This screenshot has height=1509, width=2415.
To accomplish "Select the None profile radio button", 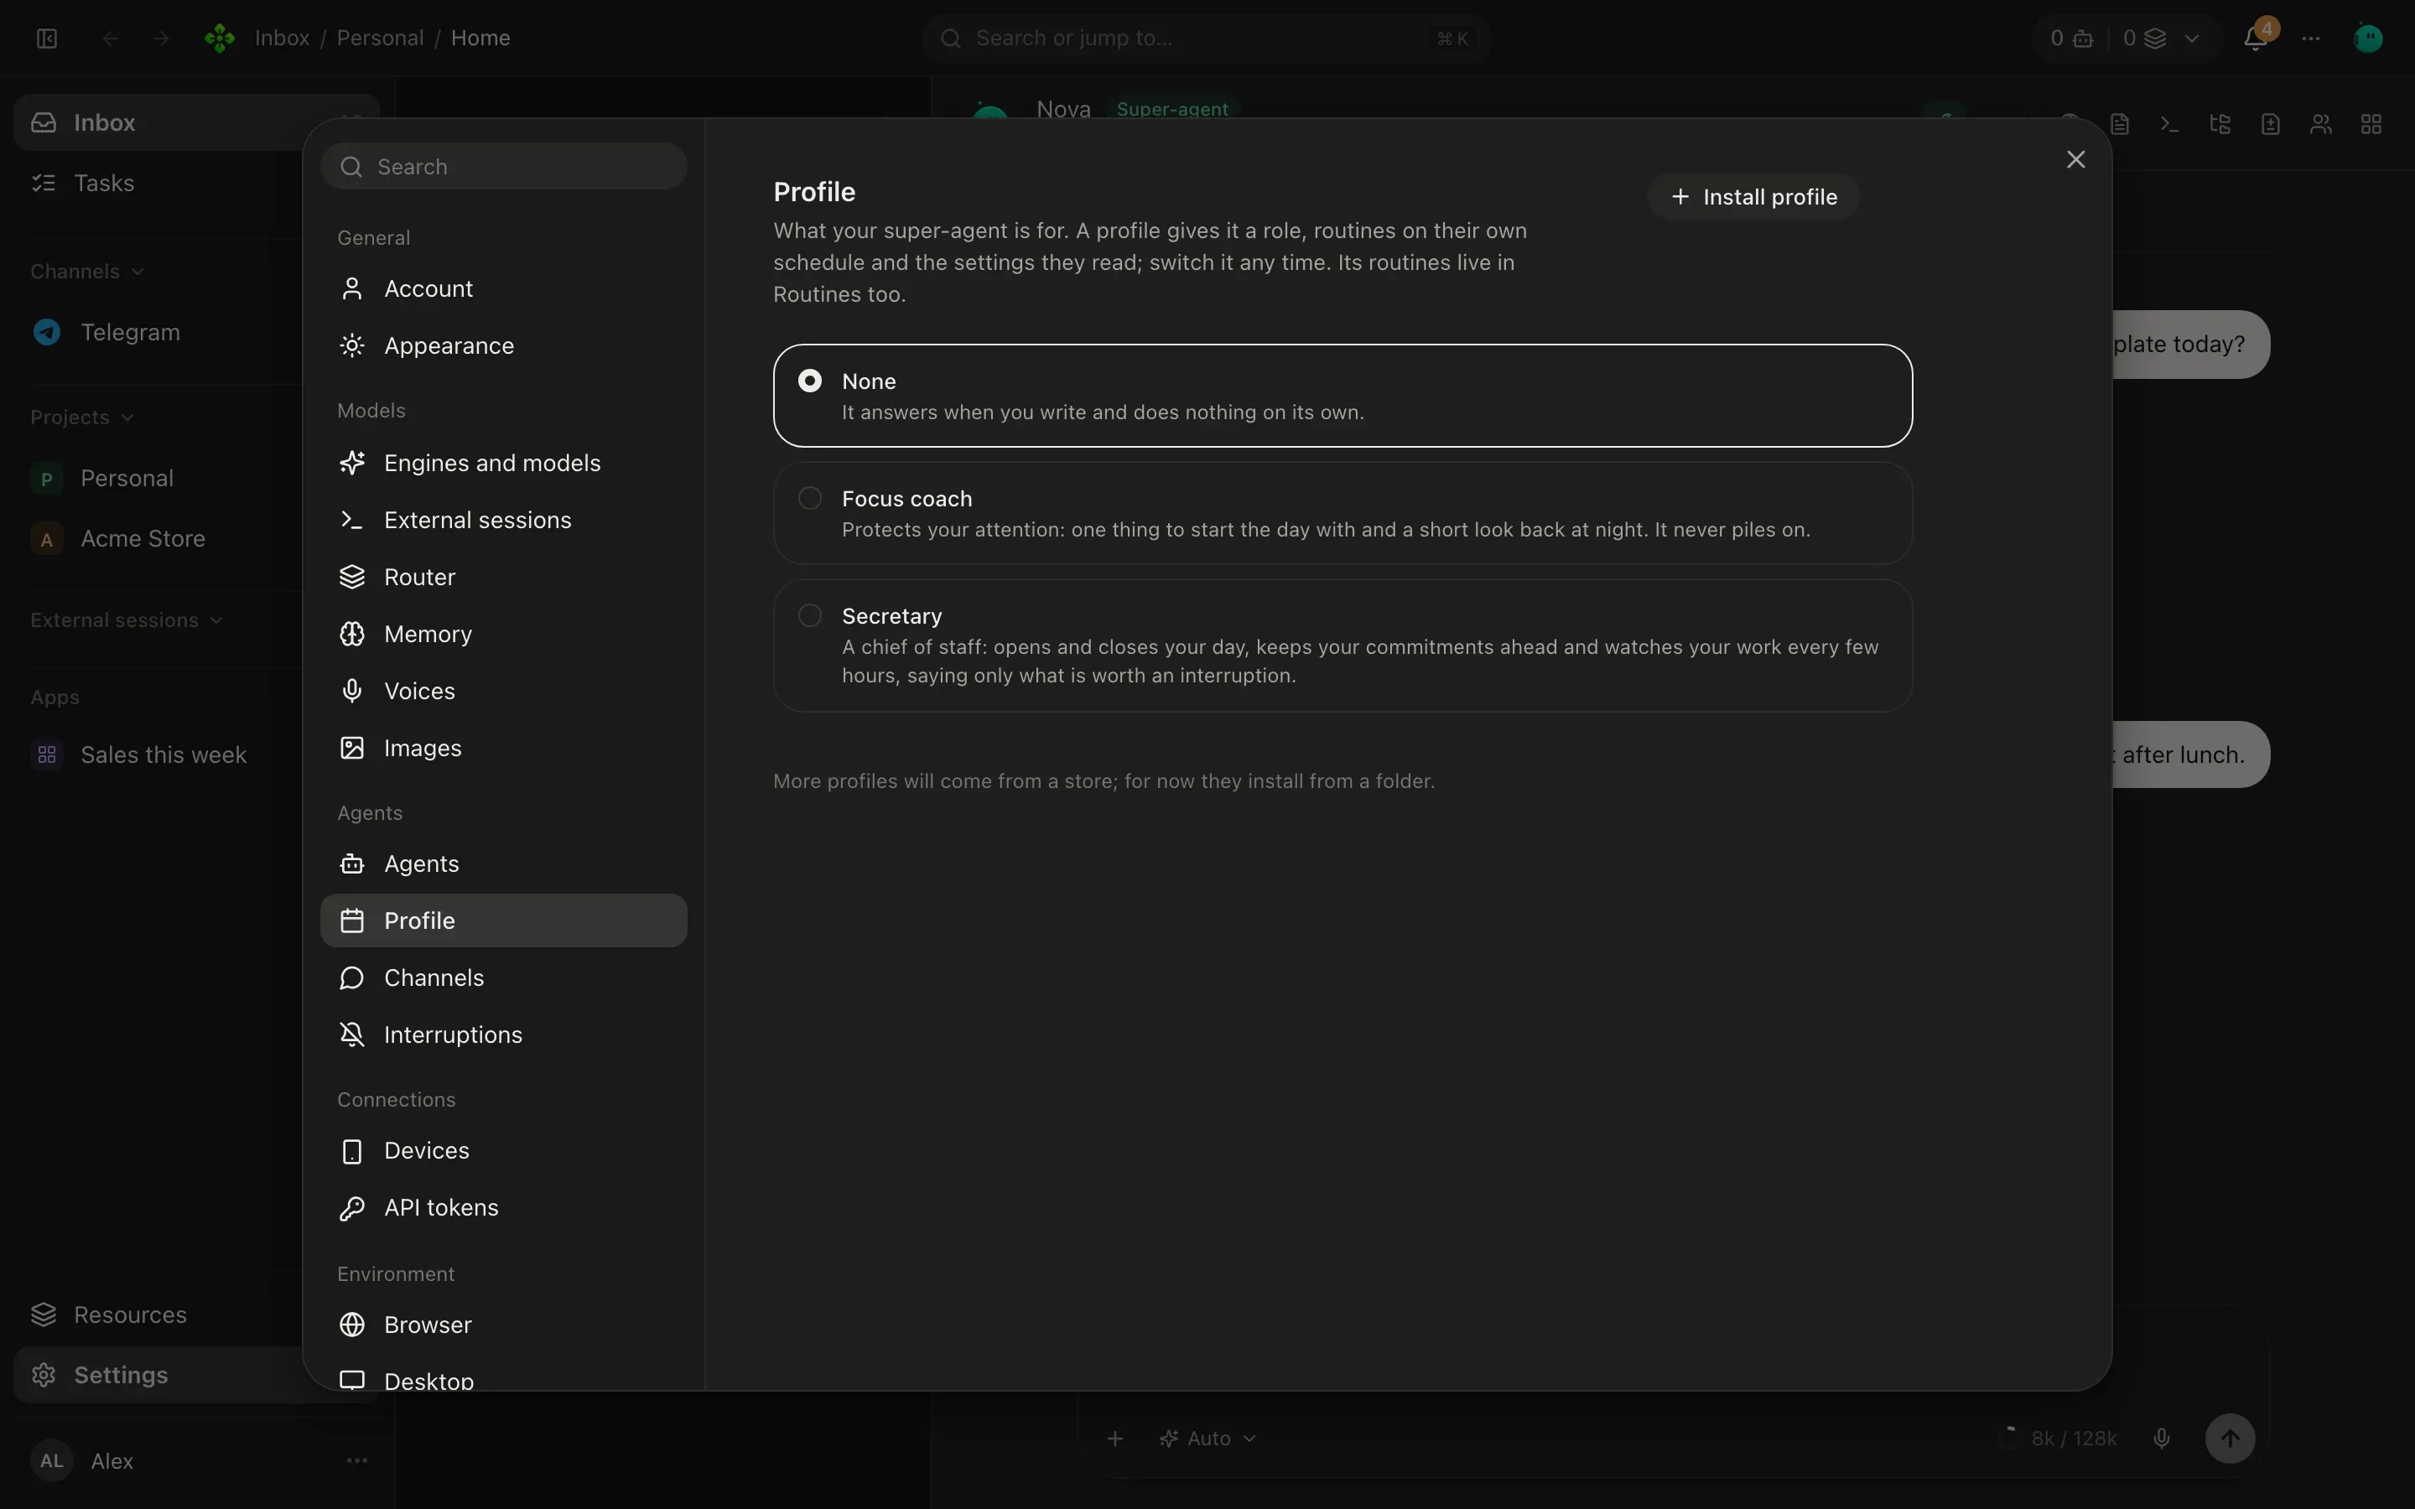I will (x=809, y=381).
